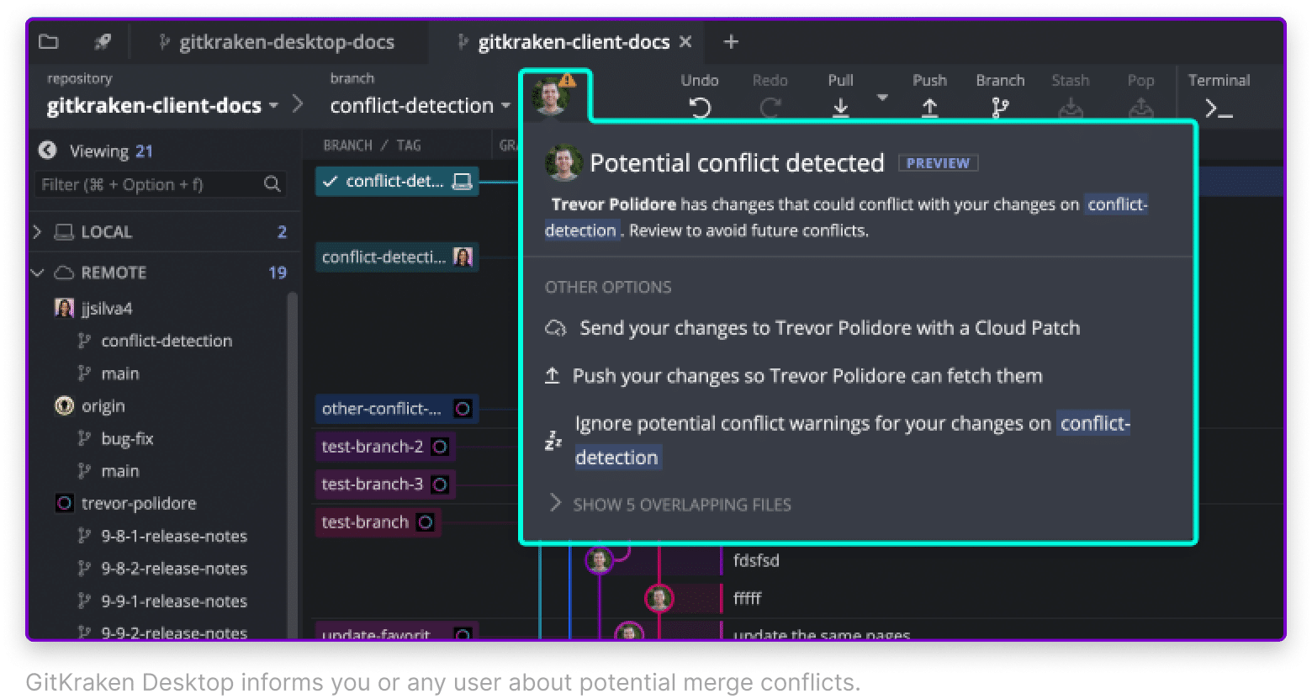Click the Undo icon in toolbar
This screenshot has width=1312, height=699.
coord(700,108)
